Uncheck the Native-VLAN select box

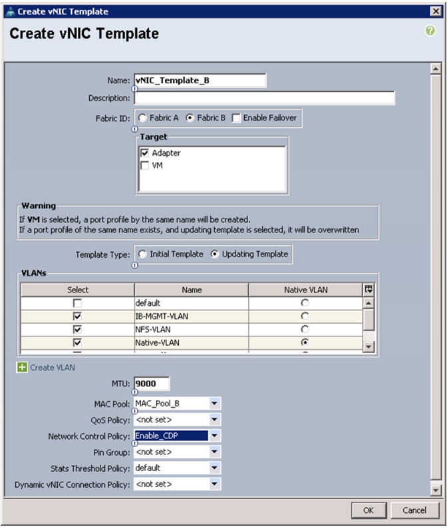coord(77,342)
